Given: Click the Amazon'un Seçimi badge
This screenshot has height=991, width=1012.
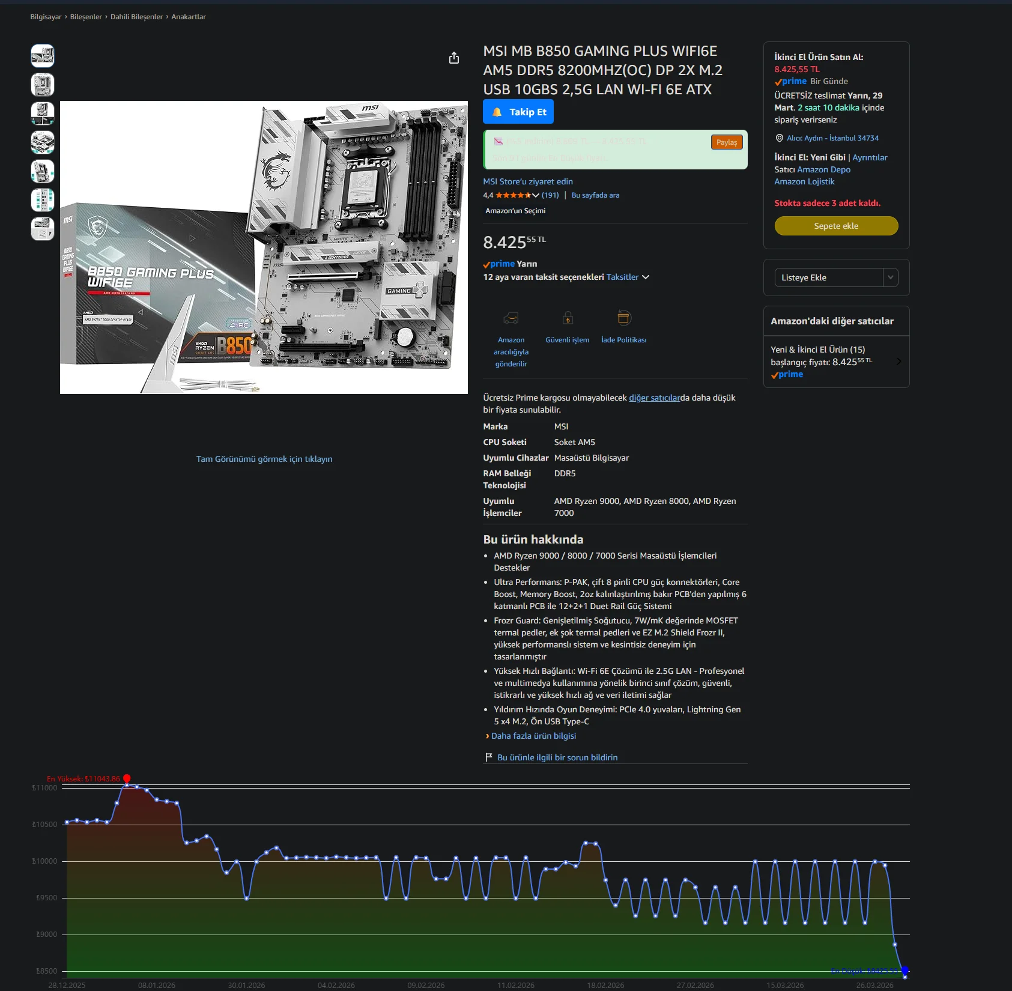Looking at the screenshot, I should point(515,211).
